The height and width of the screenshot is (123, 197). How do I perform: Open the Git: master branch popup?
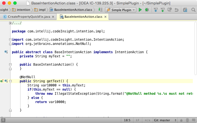[165, 120]
